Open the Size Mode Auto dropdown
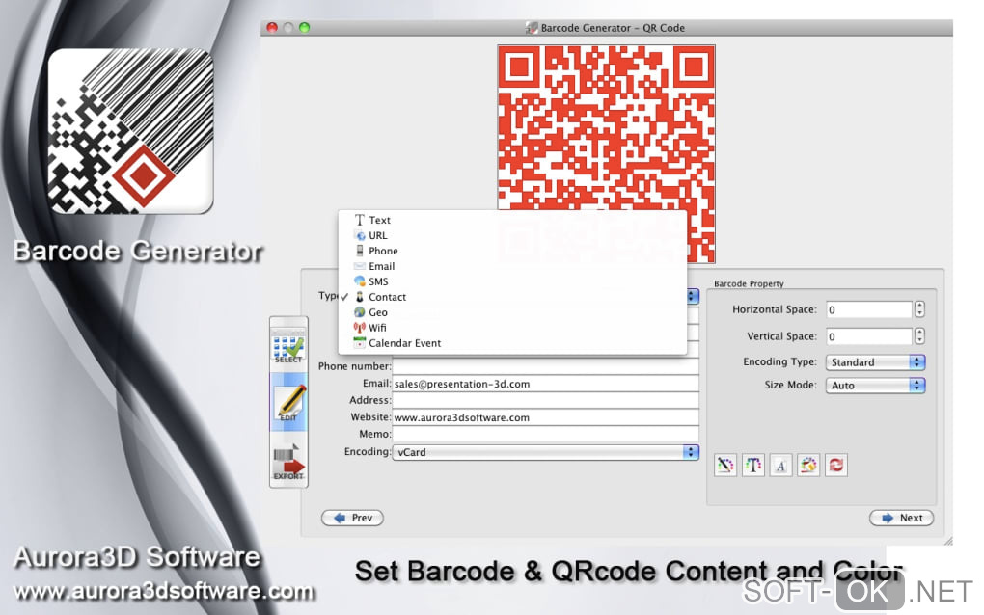The width and height of the screenshot is (984, 615). coord(875,386)
